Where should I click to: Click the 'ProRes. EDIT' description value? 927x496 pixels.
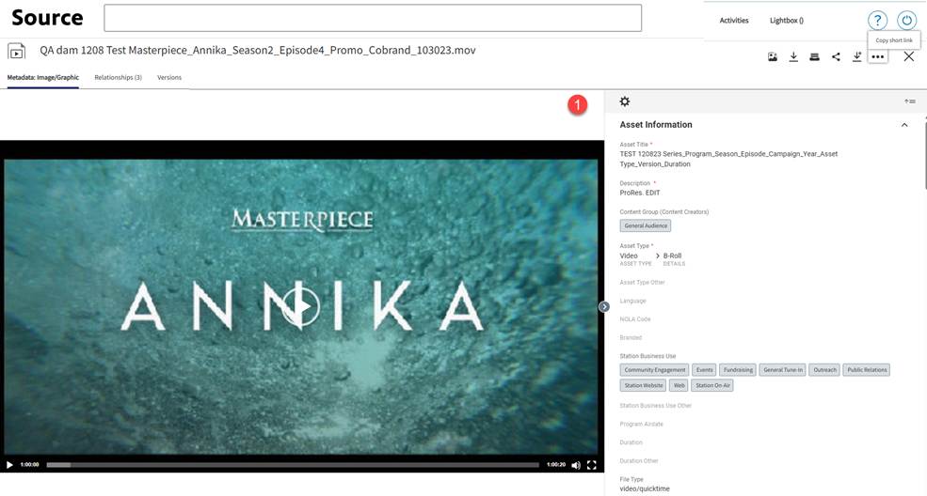(640, 193)
